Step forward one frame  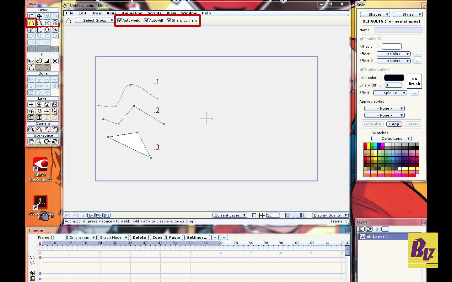coord(99,215)
